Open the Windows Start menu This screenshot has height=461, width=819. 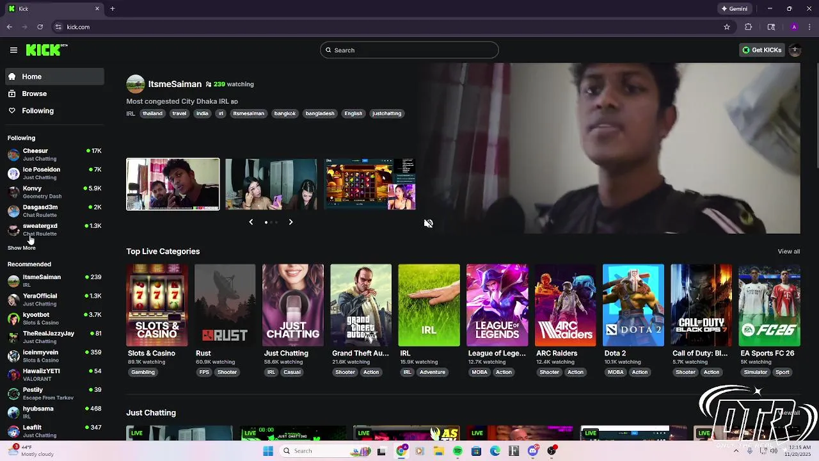point(268,451)
